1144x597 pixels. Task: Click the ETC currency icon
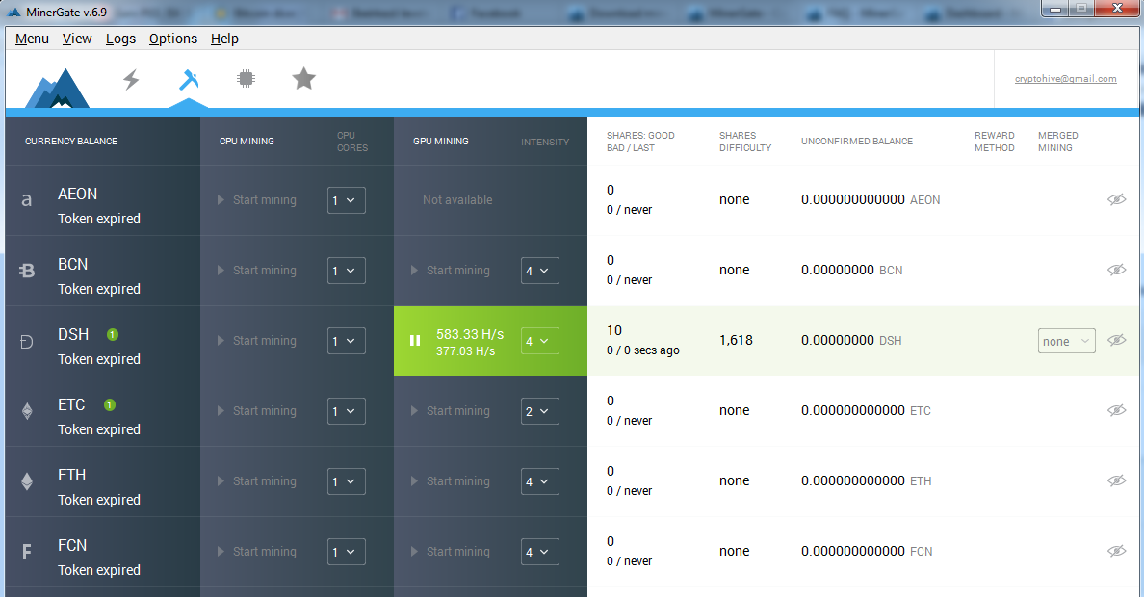[x=27, y=411]
